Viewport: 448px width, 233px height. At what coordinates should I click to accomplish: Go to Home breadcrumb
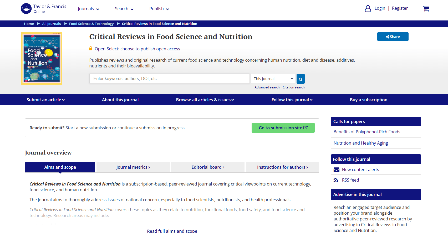pyautogui.click(x=29, y=24)
